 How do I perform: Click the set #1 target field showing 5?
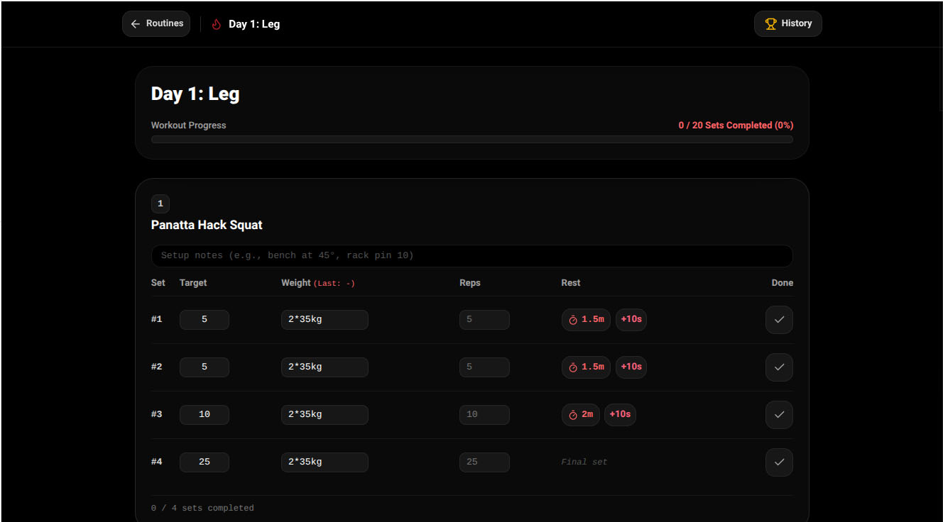pos(205,320)
